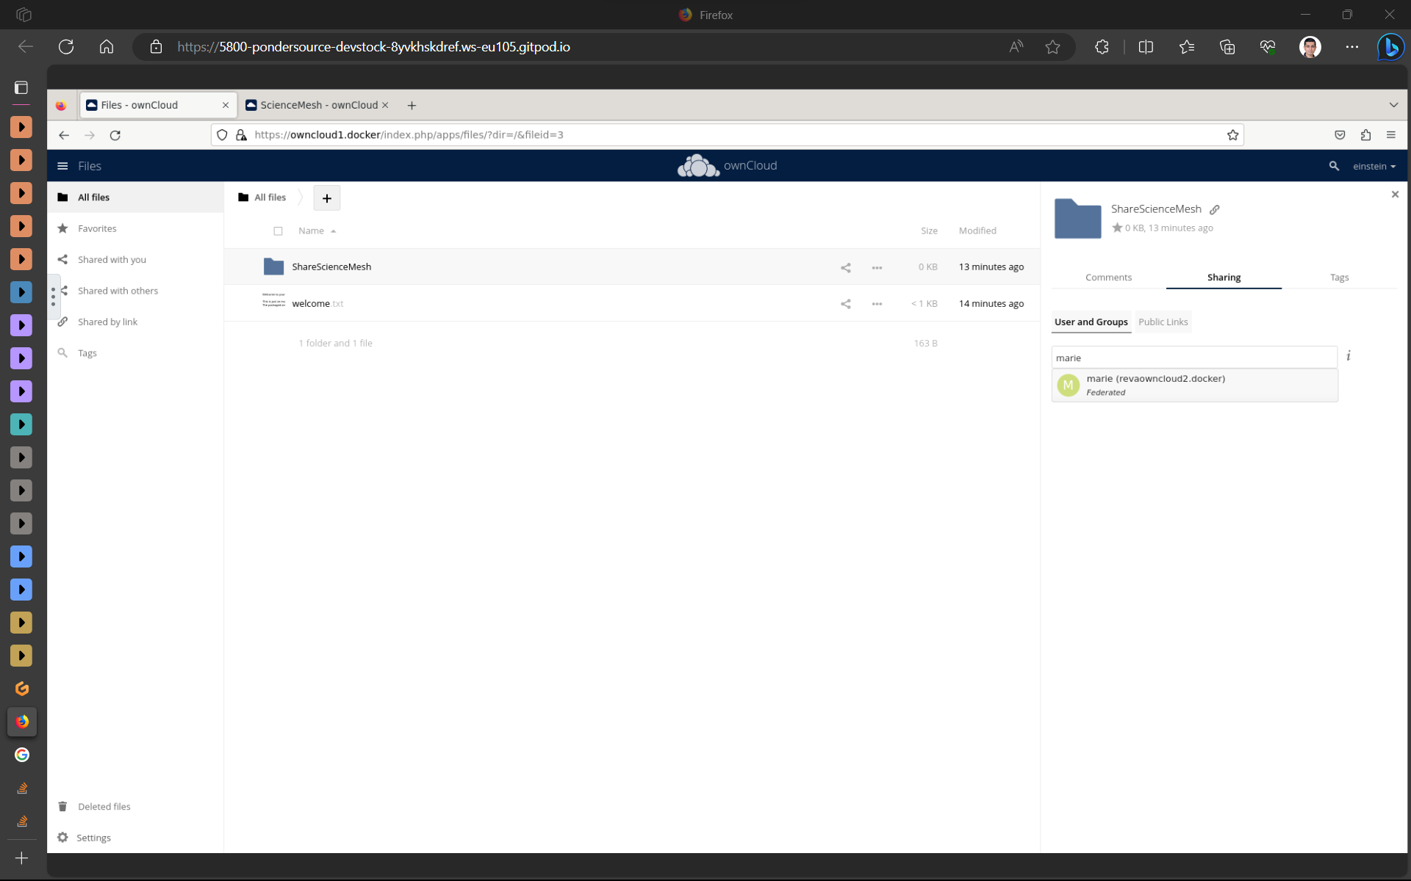Viewport: 1411px width, 881px height.
Task: Click the share icon on welcome.txt row
Action: (x=845, y=303)
